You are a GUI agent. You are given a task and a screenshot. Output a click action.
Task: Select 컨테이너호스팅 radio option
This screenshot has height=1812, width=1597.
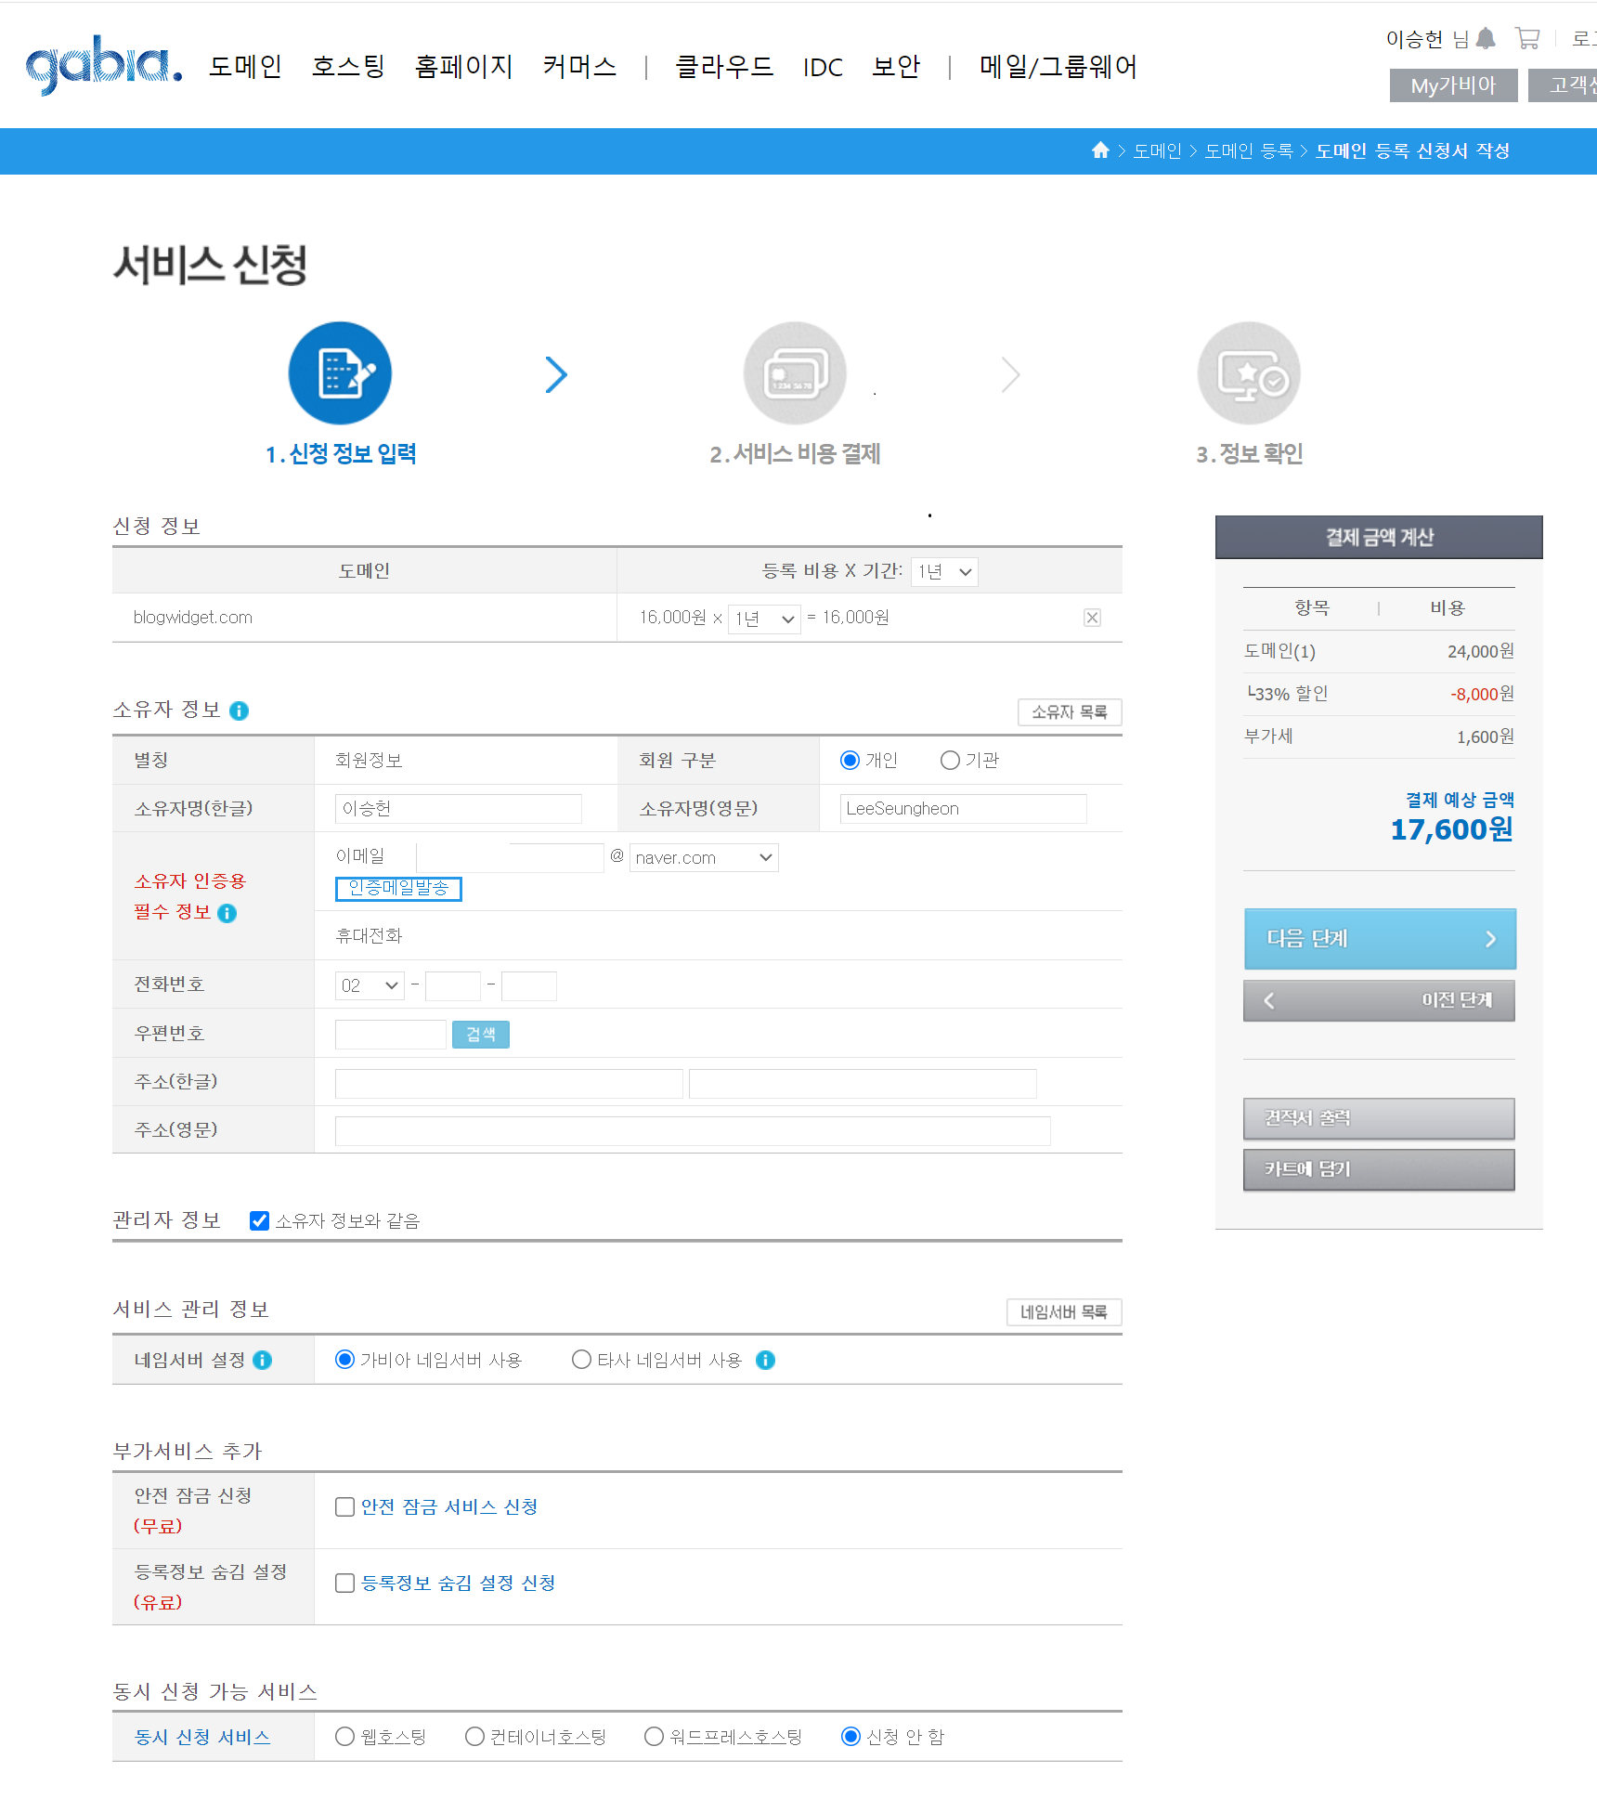[474, 1736]
